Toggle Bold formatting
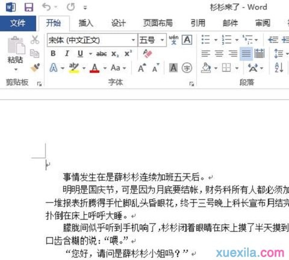289x260 pixels. point(53,54)
